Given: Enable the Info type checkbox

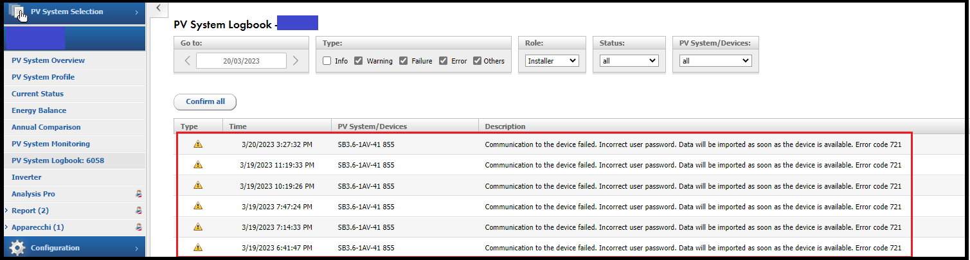Looking at the screenshot, I should tap(327, 61).
